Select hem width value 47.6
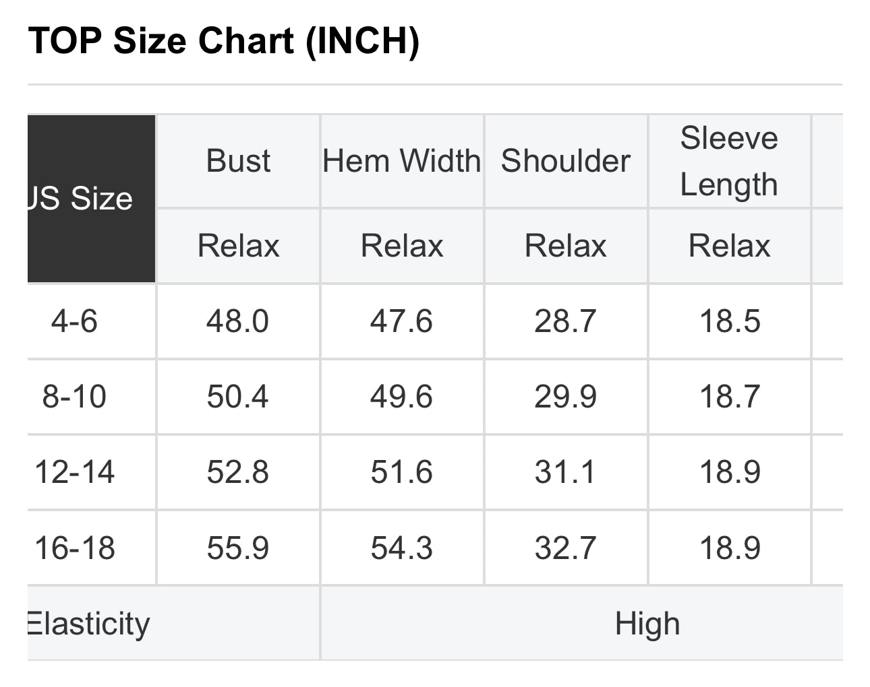The image size is (870, 687). 401,321
